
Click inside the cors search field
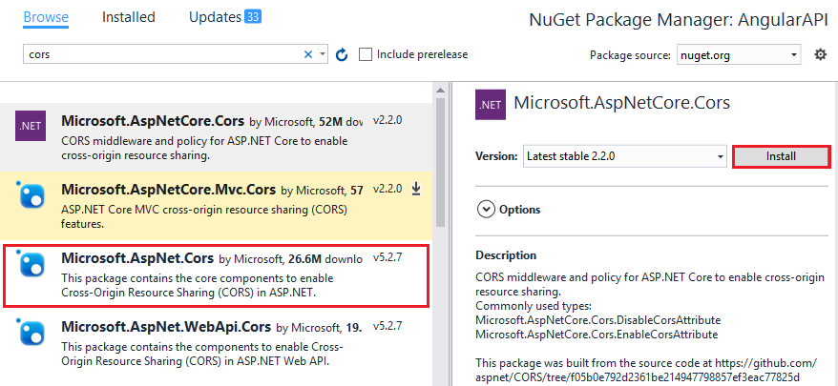pyautogui.click(x=162, y=54)
